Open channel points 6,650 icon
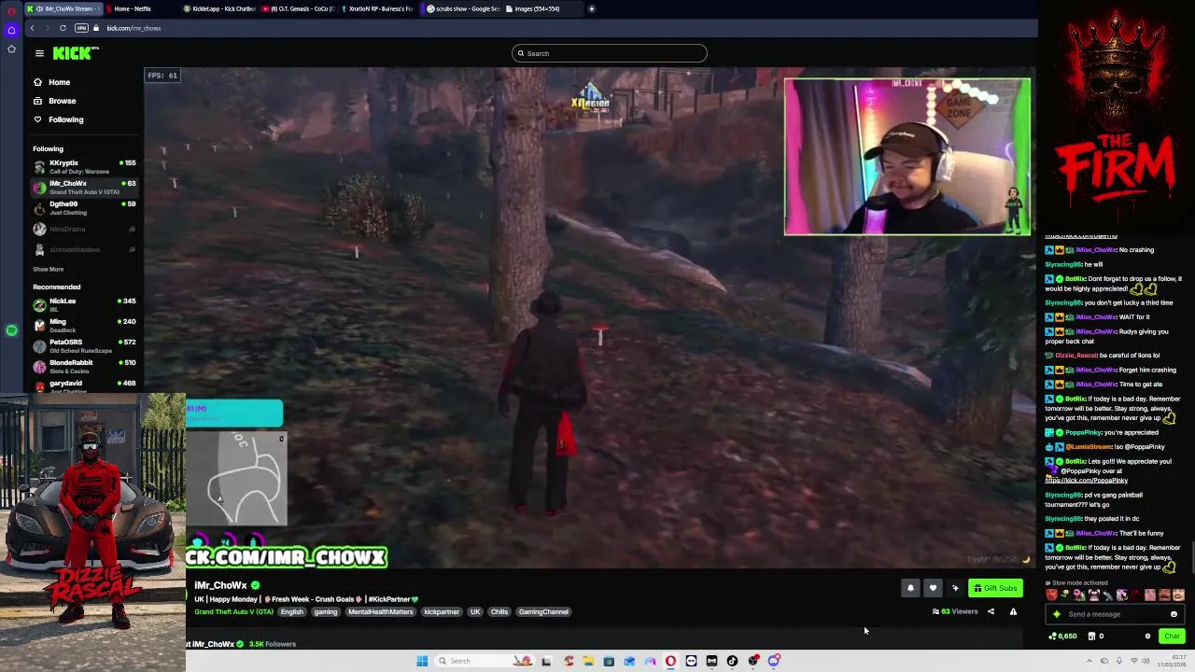 [1062, 637]
